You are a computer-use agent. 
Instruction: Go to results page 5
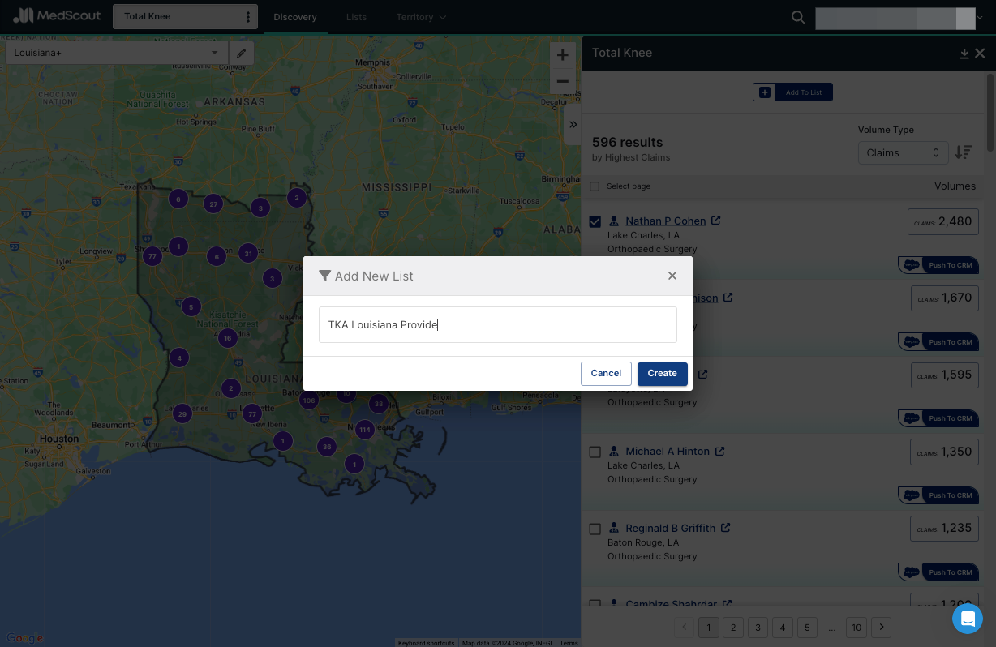click(807, 627)
